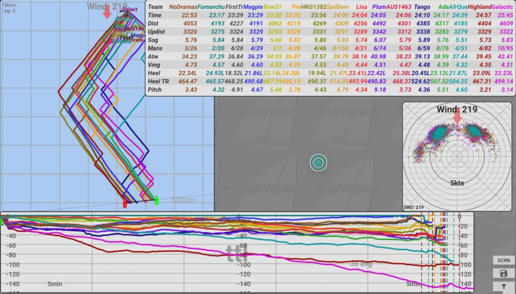Viewport: 516px width, 294px height.
Task: Click the ttl label on the timeline chart
Action: click(x=236, y=254)
